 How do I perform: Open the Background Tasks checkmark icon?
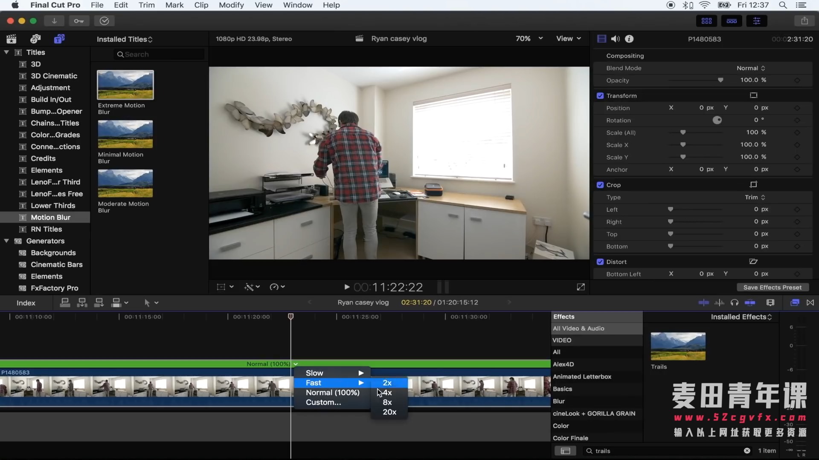click(x=105, y=21)
